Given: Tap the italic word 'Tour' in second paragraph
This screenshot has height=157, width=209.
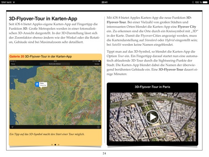Looking at the screenshot, I should [121, 56].
